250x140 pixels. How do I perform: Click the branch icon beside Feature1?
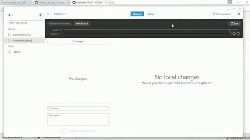pyautogui.click(x=48, y=14)
